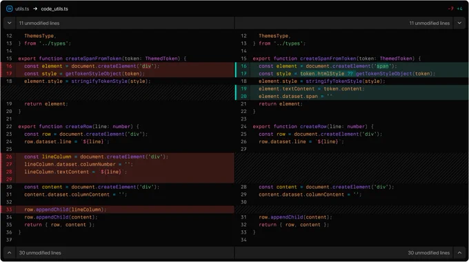Click highlighted 'div' in deleted line 16
The width and height of the screenshot is (469, 262).
(146, 66)
